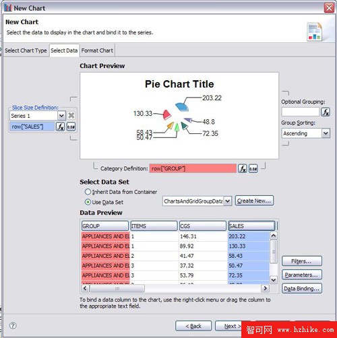This screenshot has width=337, height=338.
Task: Select Inherit Data from Container option
Action: [88, 192]
